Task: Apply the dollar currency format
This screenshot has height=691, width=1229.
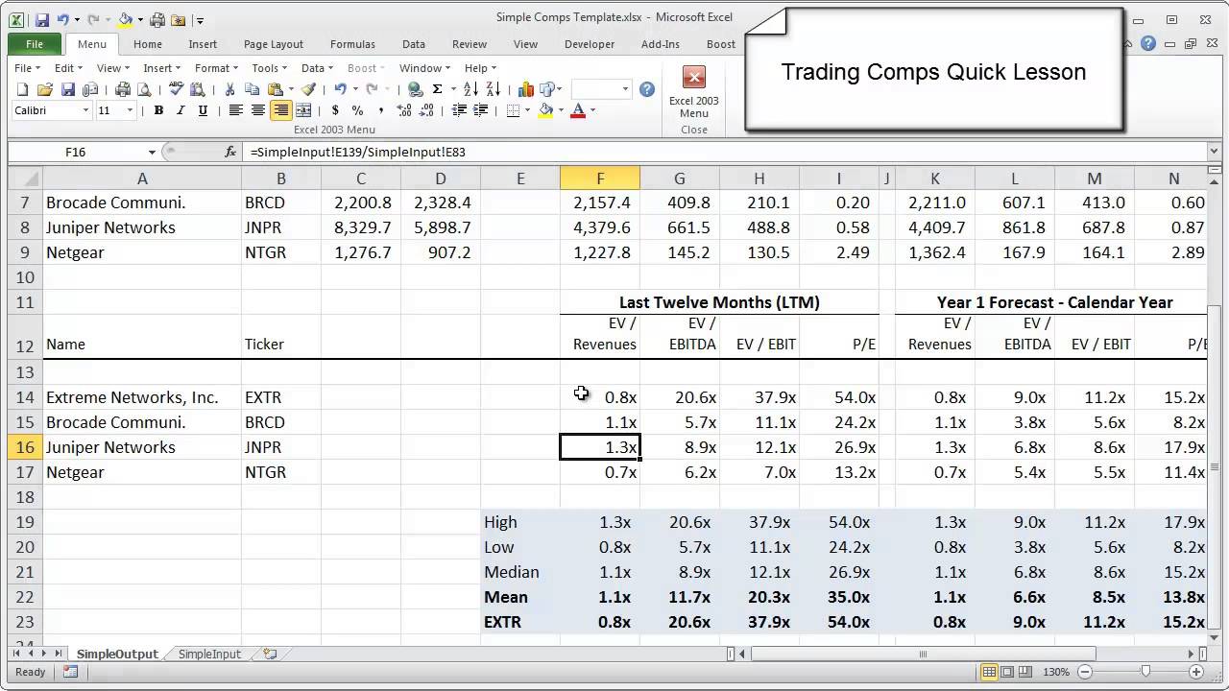Action: coord(335,110)
